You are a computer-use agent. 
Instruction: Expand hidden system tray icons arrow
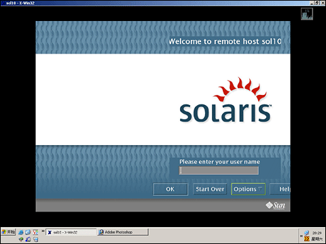pos(302,236)
